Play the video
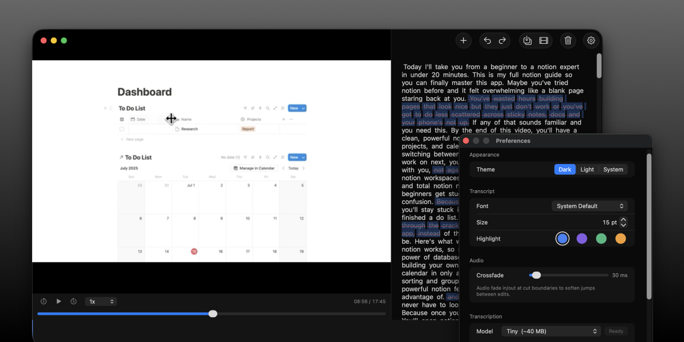684x342 pixels. (x=59, y=301)
